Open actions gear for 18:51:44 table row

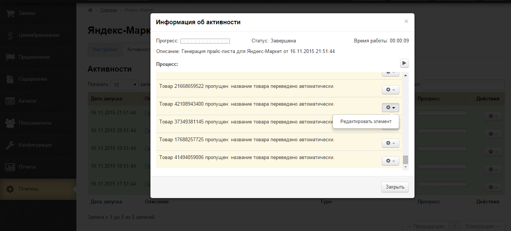pos(493,170)
